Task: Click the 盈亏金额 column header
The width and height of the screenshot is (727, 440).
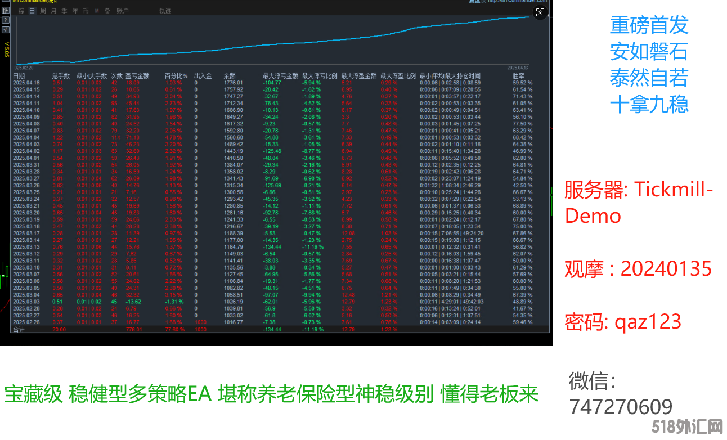Action: (137, 76)
